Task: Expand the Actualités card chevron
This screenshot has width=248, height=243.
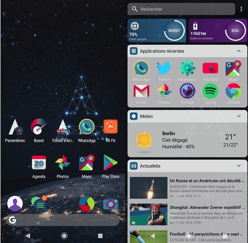Action: pyautogui.click(x=239, y=166)
